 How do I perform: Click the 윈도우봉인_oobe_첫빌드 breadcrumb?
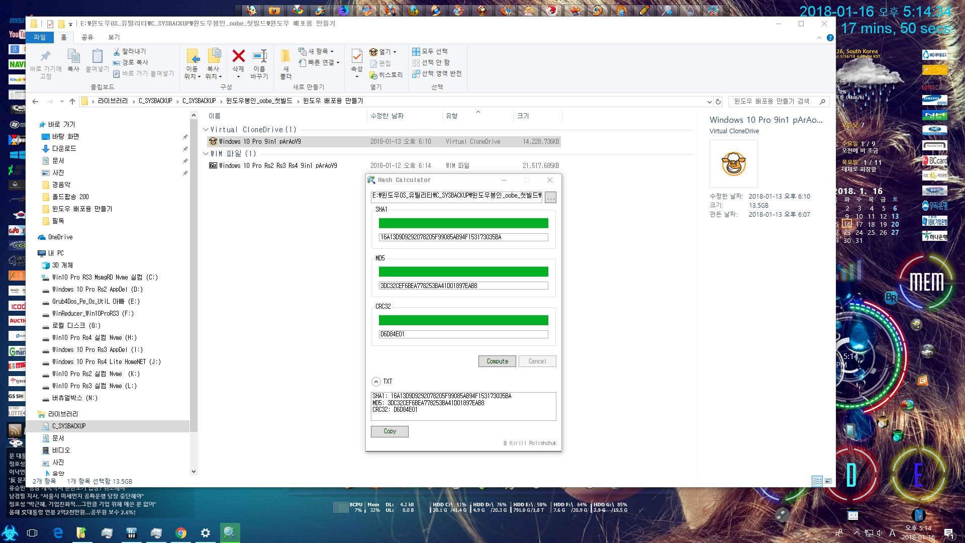(x=259, y=101)
